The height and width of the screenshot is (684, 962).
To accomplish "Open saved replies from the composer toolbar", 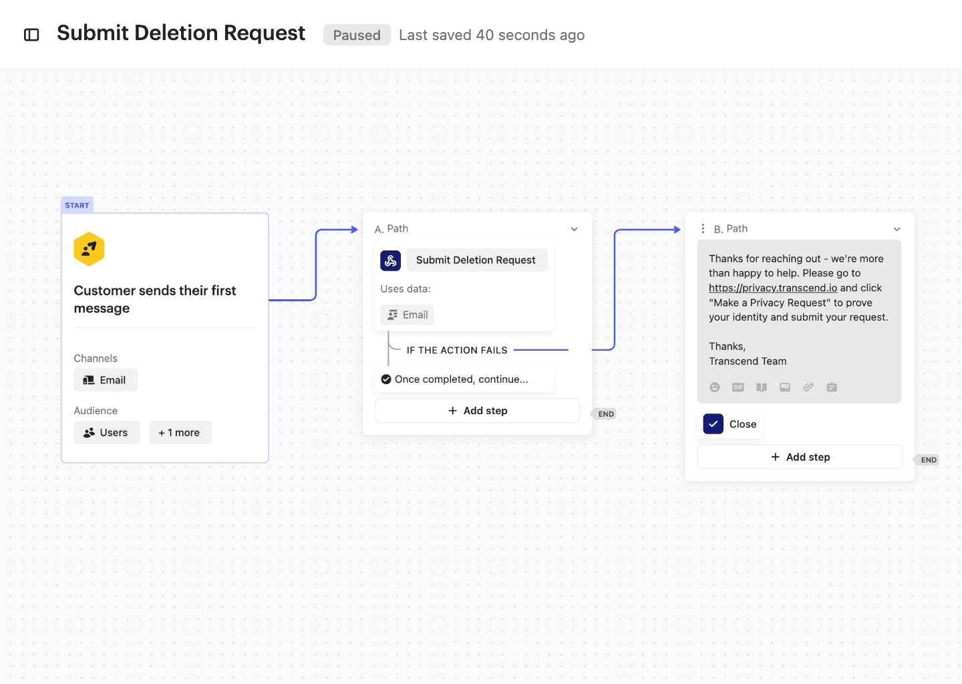I will 832,387.
